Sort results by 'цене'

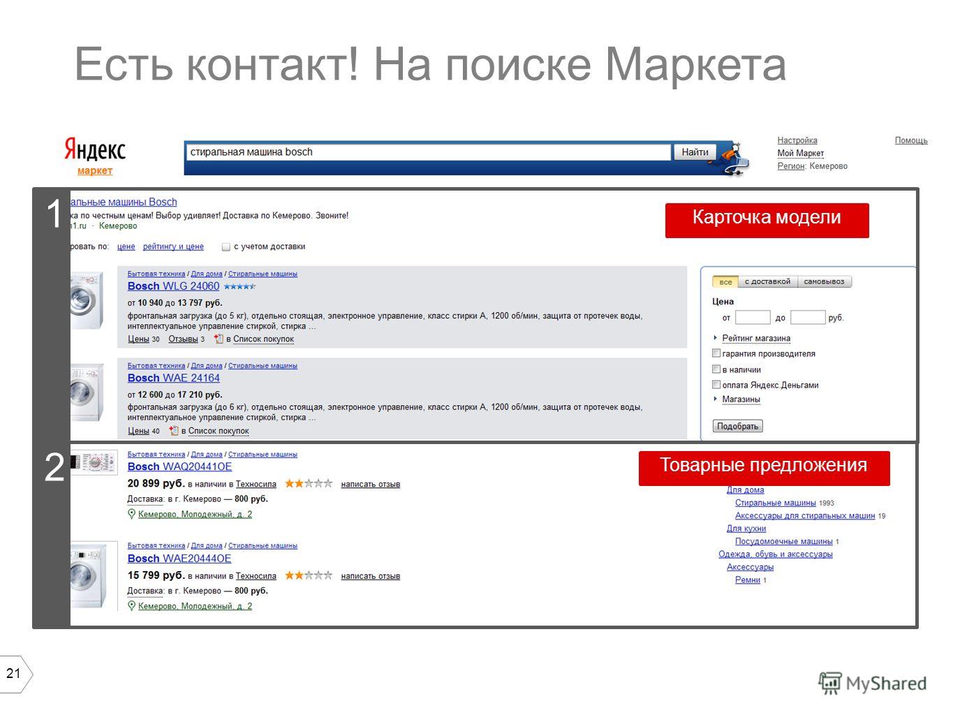pos(126,246)
